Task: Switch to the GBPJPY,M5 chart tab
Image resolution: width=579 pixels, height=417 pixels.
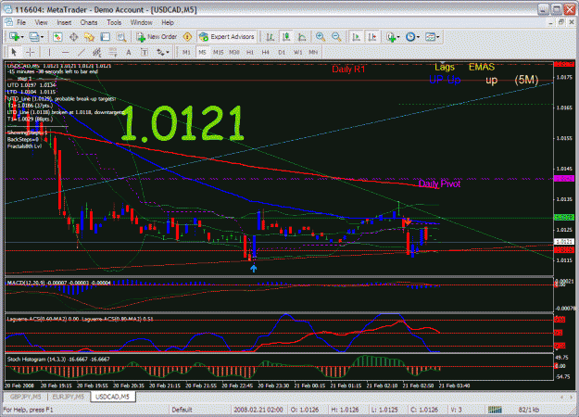Action: (26, 397)
